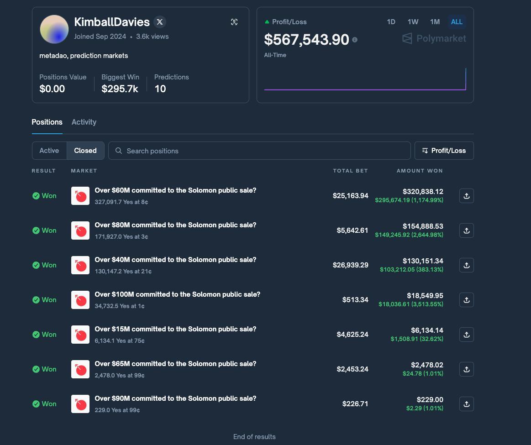Click the Search positions field
The height and width of the screenshot is (445, 531).
[259, 151]
